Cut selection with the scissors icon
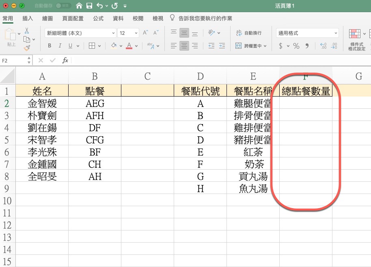This screenshot has width=371, height=267. point(27,30)
